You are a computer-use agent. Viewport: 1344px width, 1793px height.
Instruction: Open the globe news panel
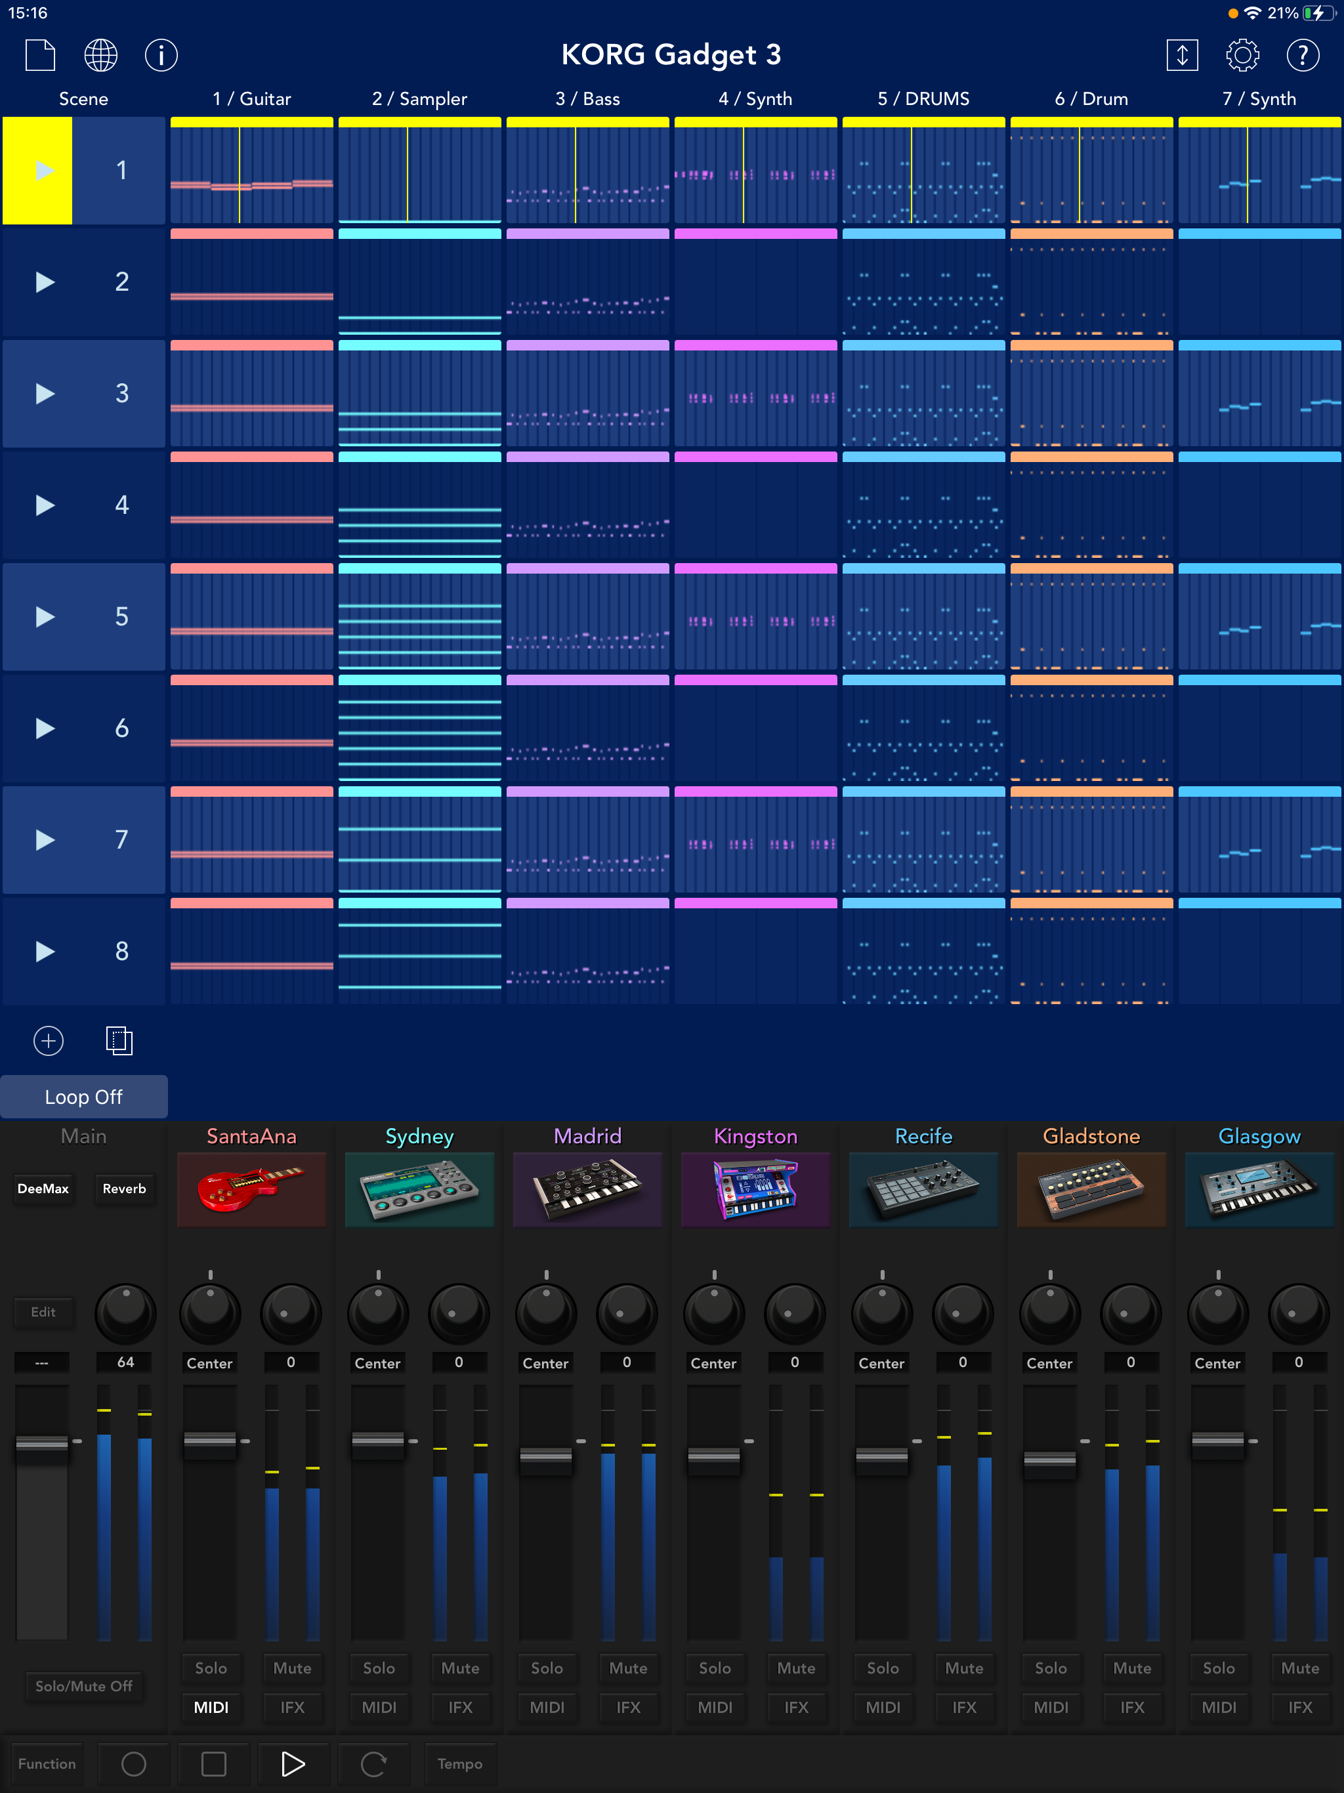click(x=100, y=55)
